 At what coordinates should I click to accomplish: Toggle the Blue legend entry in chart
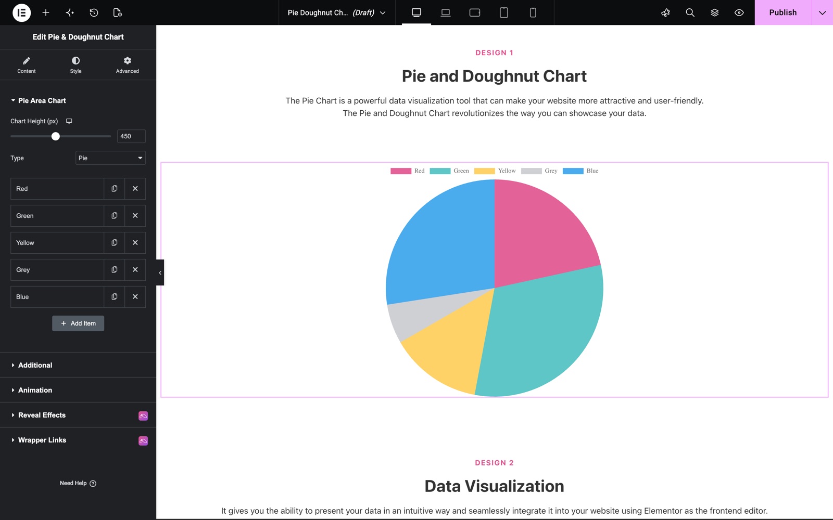point(580,171)
